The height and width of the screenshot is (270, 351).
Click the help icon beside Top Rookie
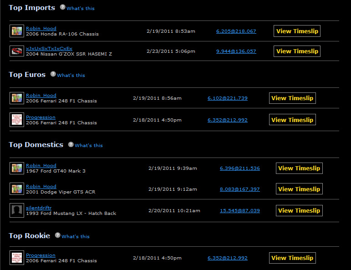[x=58, y=236]
